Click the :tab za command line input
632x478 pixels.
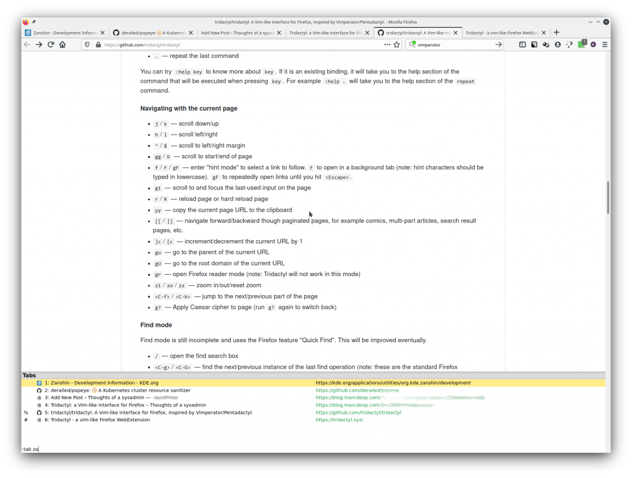pyautogui.click(x=313, y=449)
